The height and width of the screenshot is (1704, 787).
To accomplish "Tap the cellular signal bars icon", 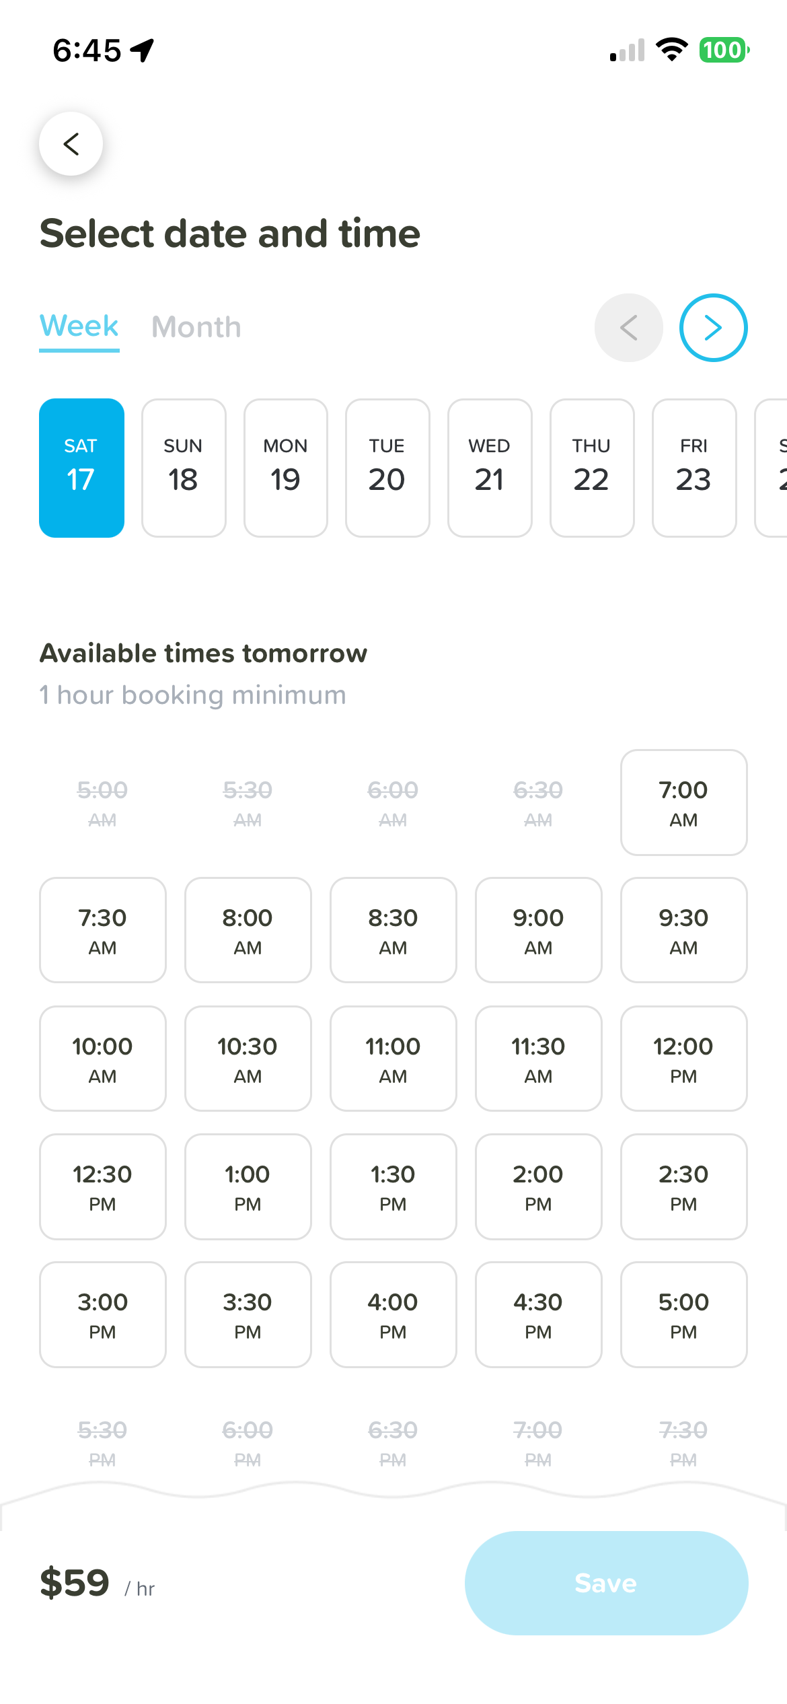I will click(627, 50).
